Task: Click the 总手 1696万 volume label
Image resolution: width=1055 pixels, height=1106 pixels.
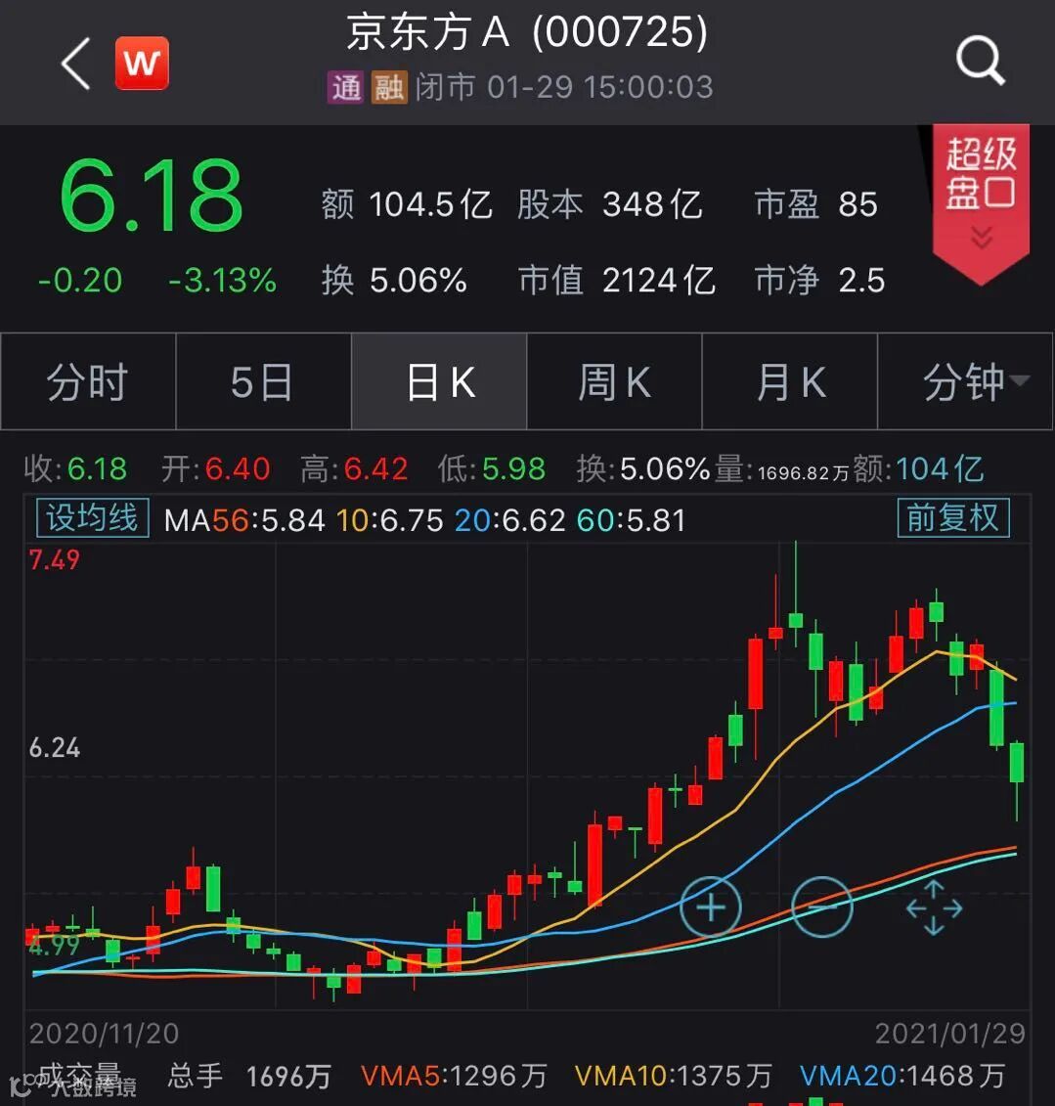Action: 249,1077
